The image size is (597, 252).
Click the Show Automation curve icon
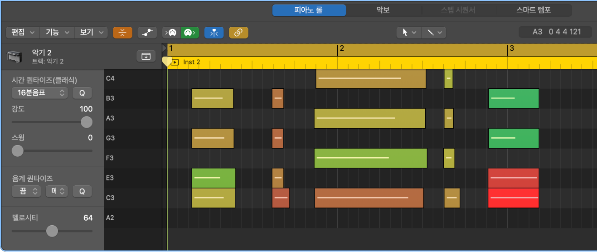[x=147, y=33]
